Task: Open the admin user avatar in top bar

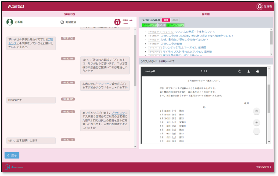Action: (260, 6)
